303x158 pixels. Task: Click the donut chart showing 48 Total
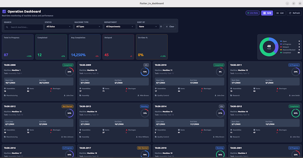point(269,47)
